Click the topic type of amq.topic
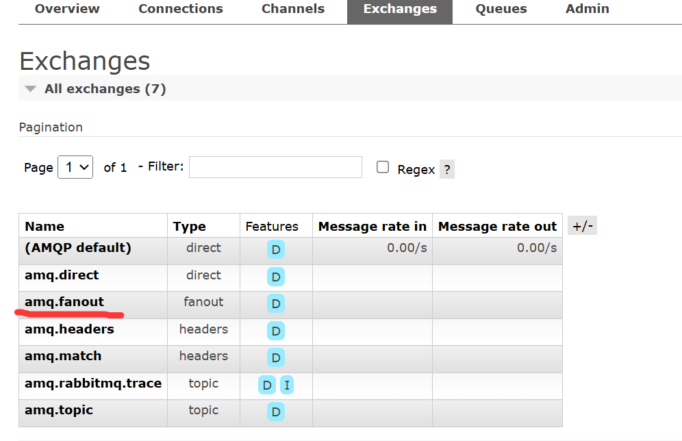682x441 pixels. (203, 410)
